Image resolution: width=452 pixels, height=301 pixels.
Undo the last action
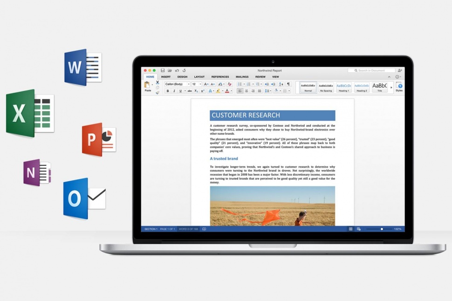click(x=177, y=70)
